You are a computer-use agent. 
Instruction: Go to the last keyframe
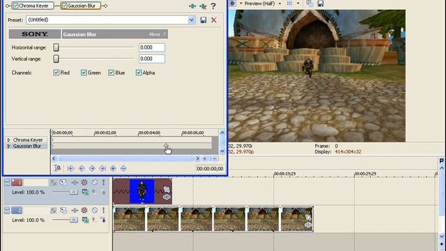[x=102, y=169]
